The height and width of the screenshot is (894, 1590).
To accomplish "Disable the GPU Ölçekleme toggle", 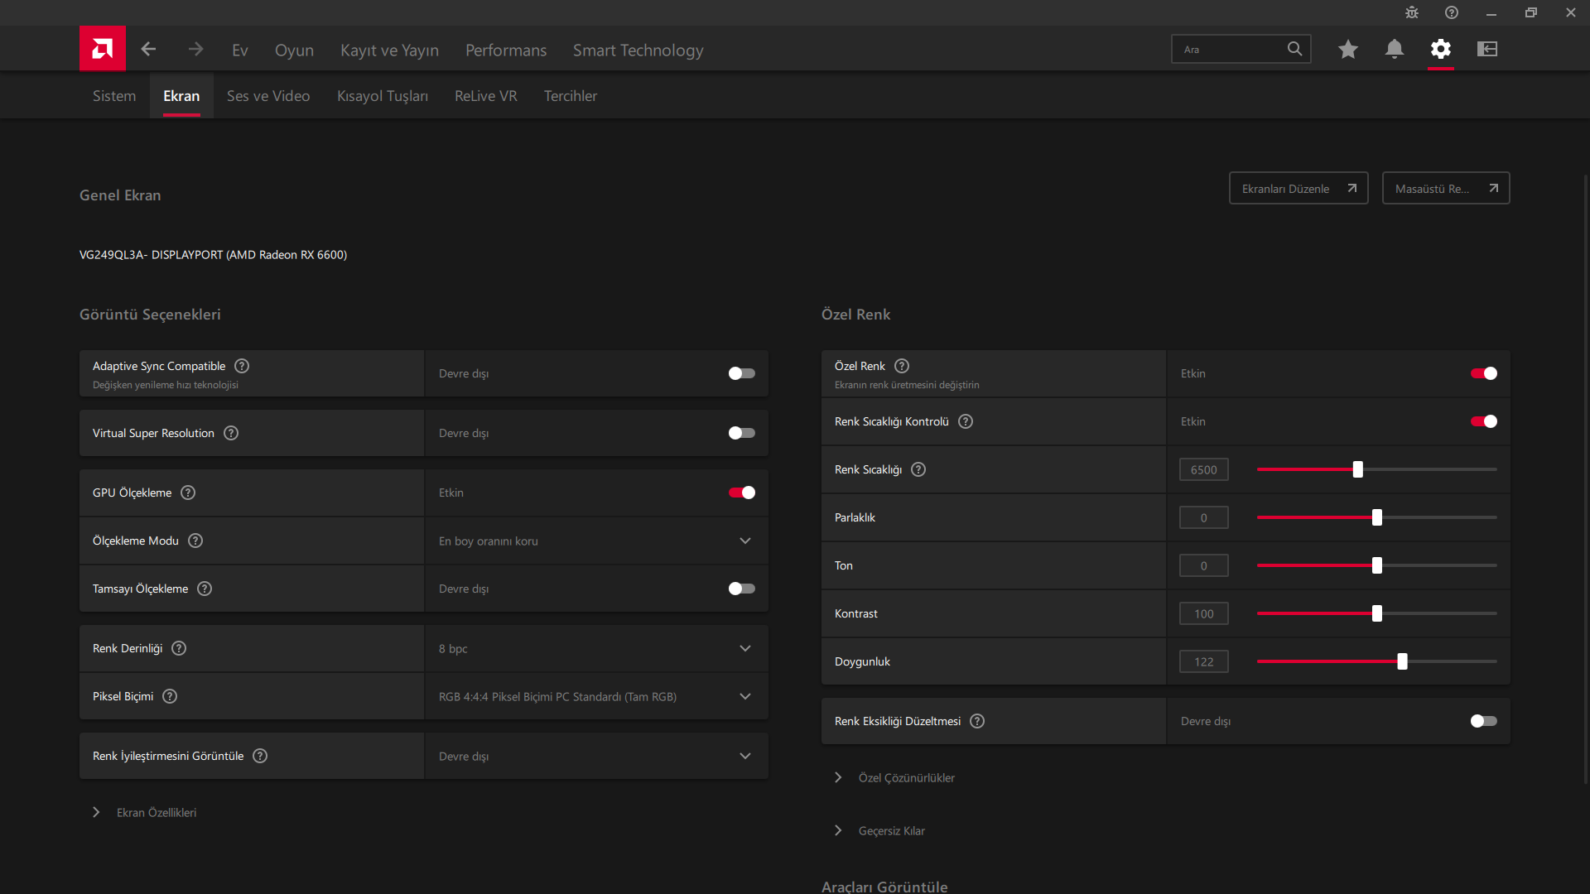I will (741, 493).
